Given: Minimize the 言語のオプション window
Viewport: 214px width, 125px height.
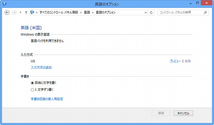Looking at the screenshot, I should (x=191, y=3).
